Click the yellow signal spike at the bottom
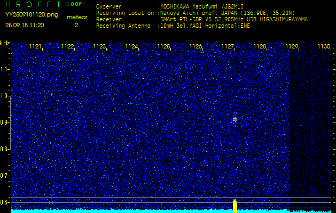The width and height of the screenshot is (336, 213). [x=235, y=206]
